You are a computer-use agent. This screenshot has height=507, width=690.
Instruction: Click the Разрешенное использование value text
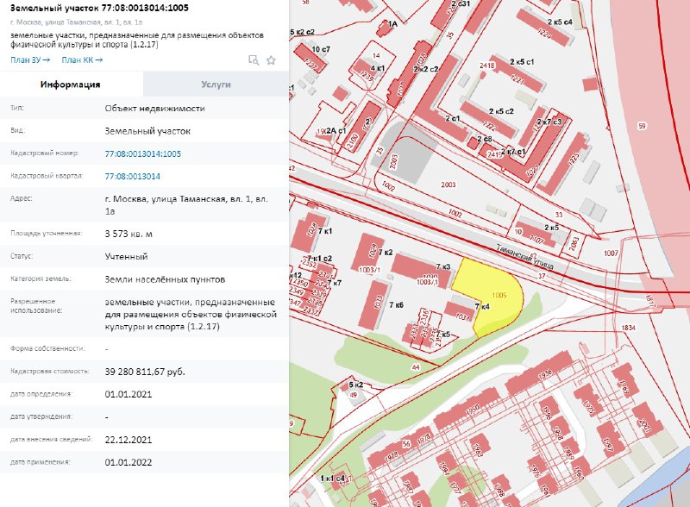pyautogui.click(x=191, y=314)
